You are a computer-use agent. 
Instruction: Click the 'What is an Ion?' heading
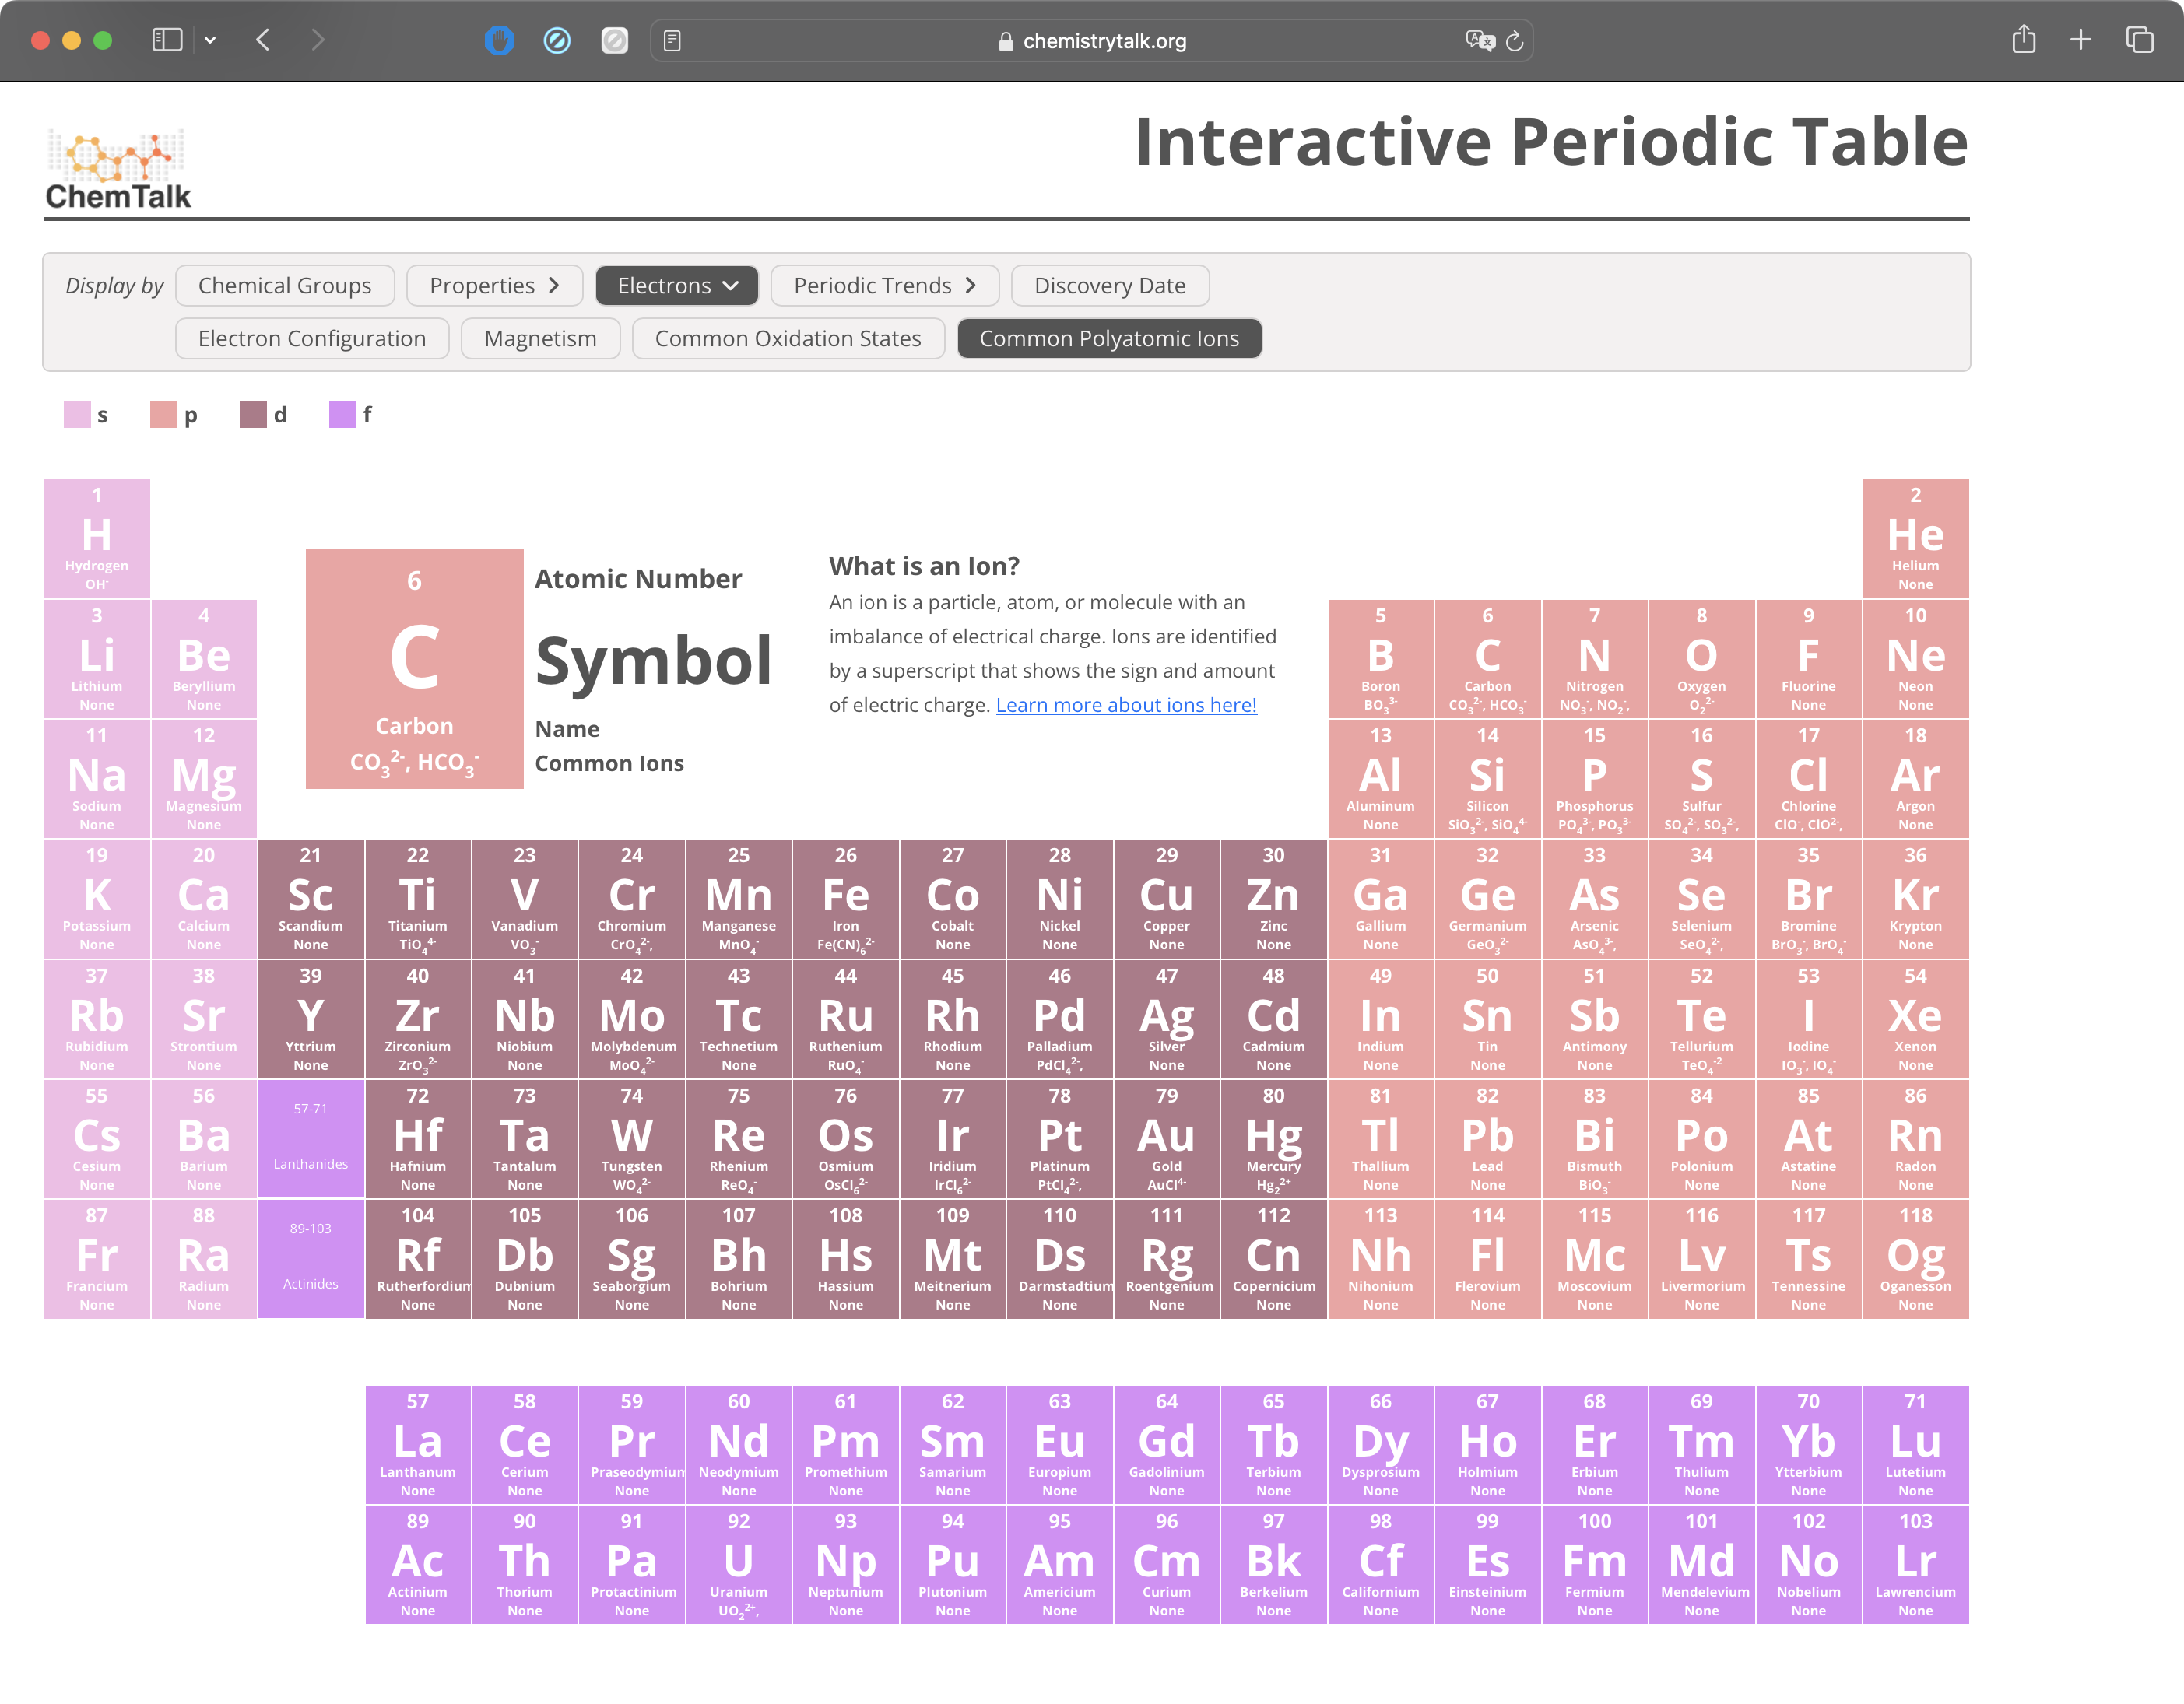click(x=924, y=566)
